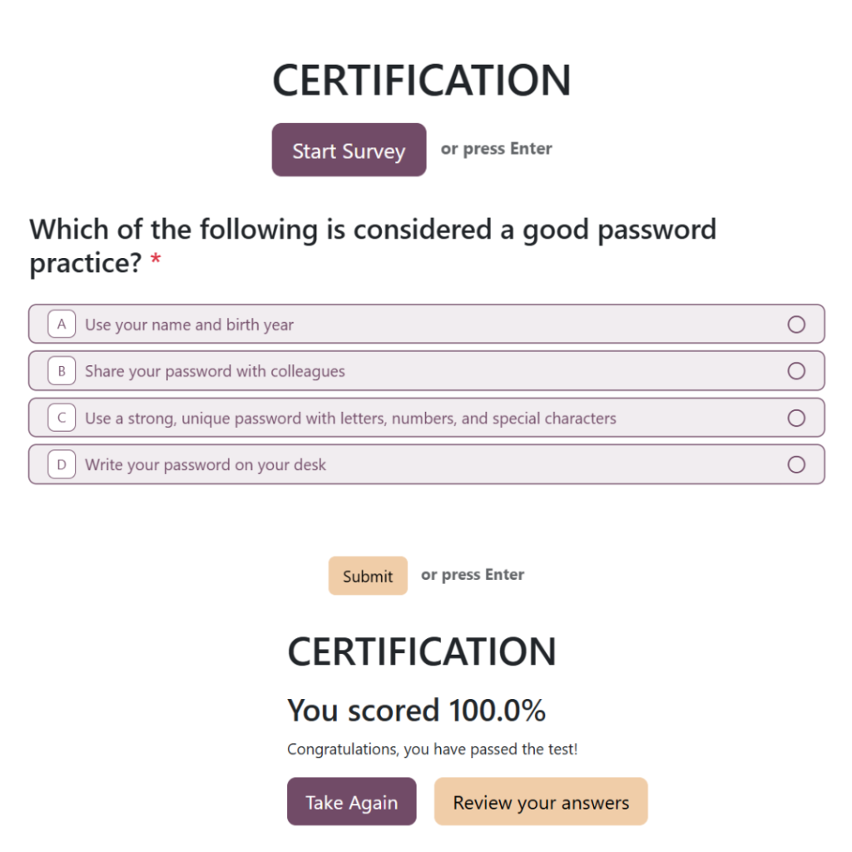Screen dimensions: 852x852
Task: Choose the strong unique password radio button
Action: (796, 418)
